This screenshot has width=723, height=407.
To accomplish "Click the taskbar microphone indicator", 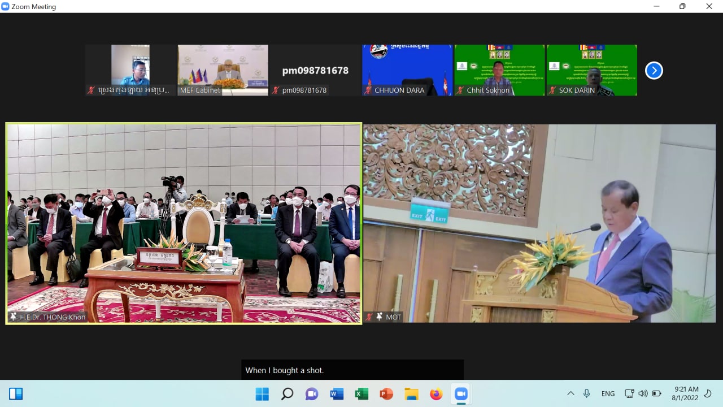I will (x=587, y=393).
